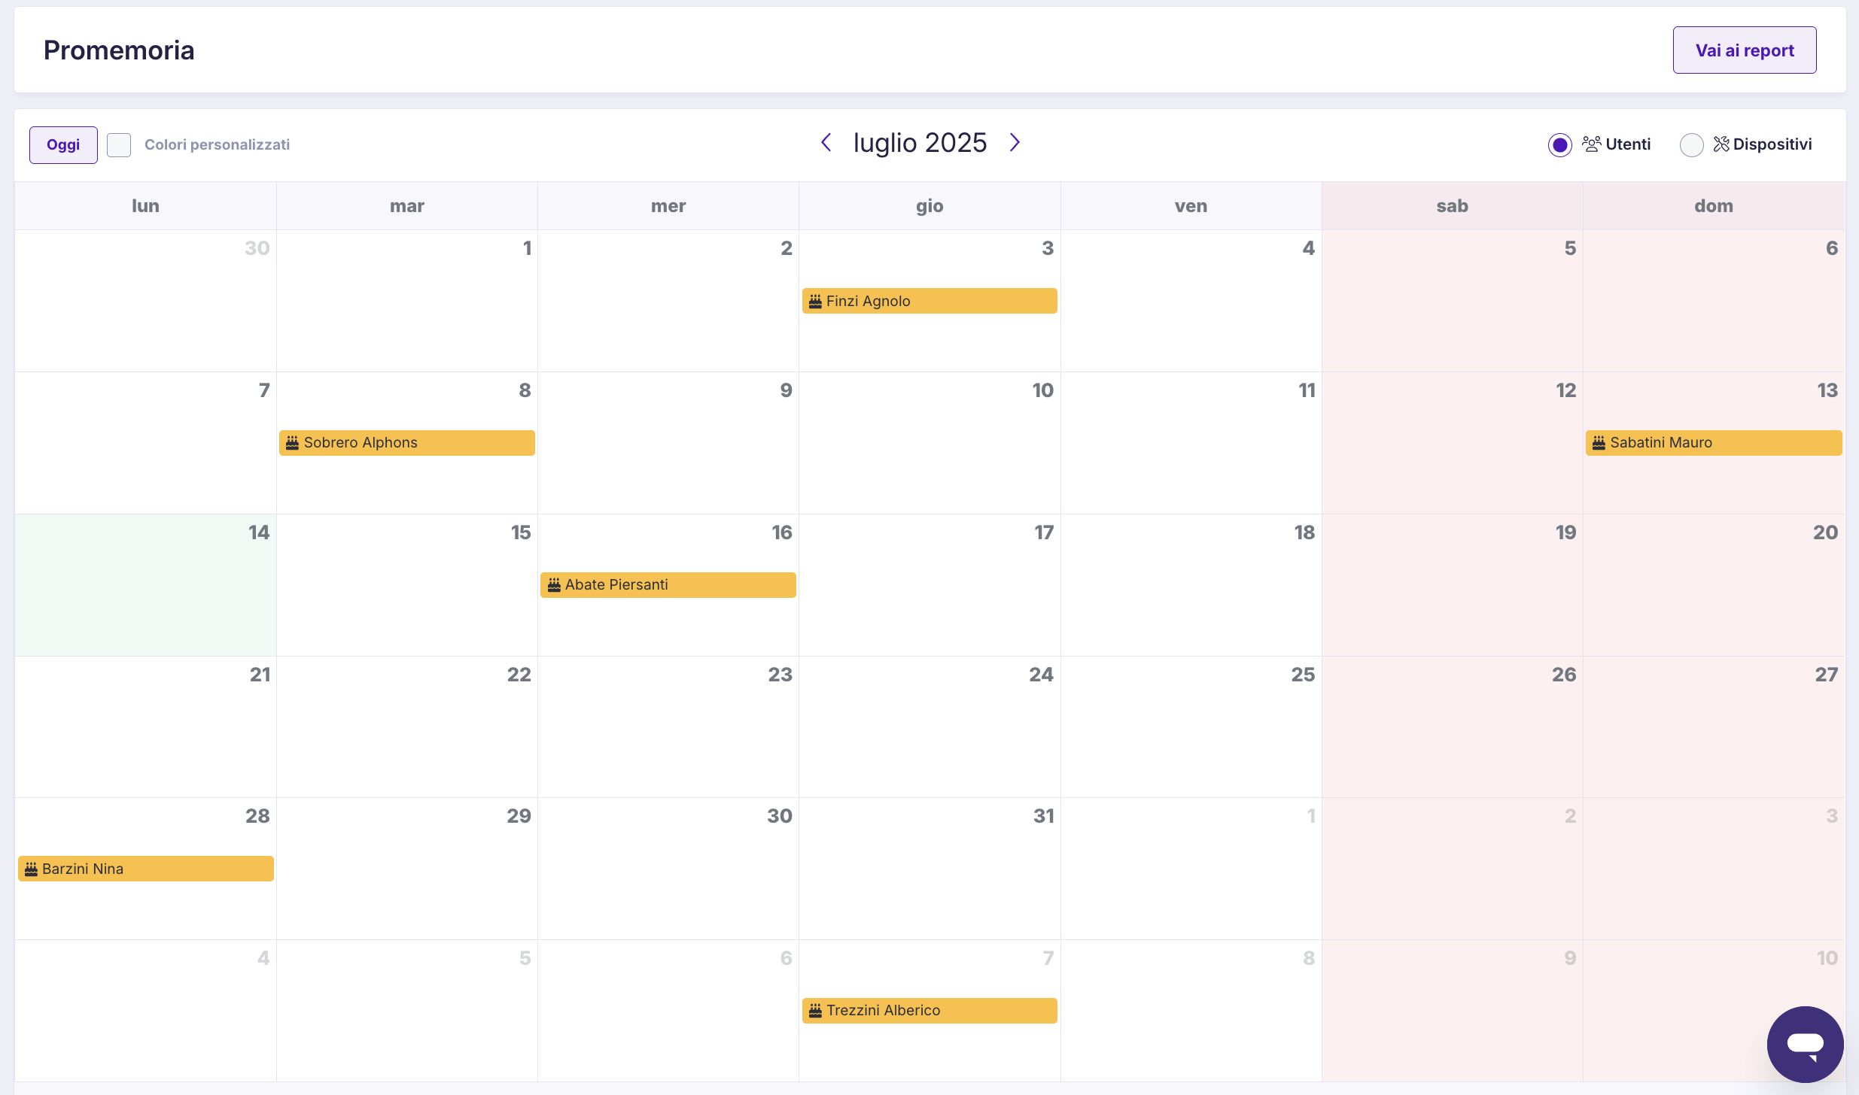The width and height of the screenshot is (1859, 1095).
Task: Click the users group icon beside Utenti
Action: [x=1591, y=144]
